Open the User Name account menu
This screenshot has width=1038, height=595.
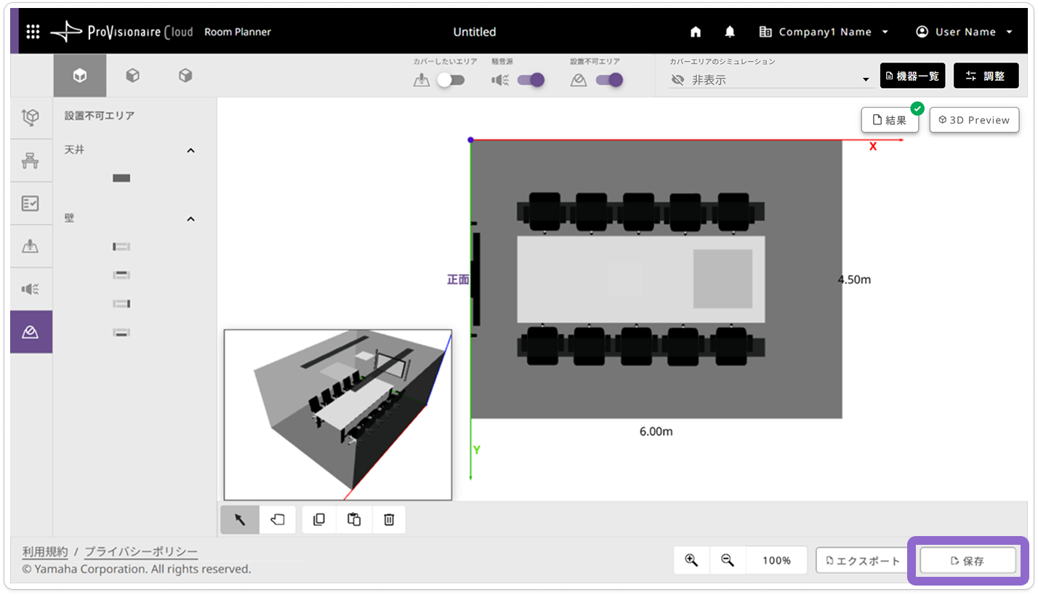click(x=965, y=32)
